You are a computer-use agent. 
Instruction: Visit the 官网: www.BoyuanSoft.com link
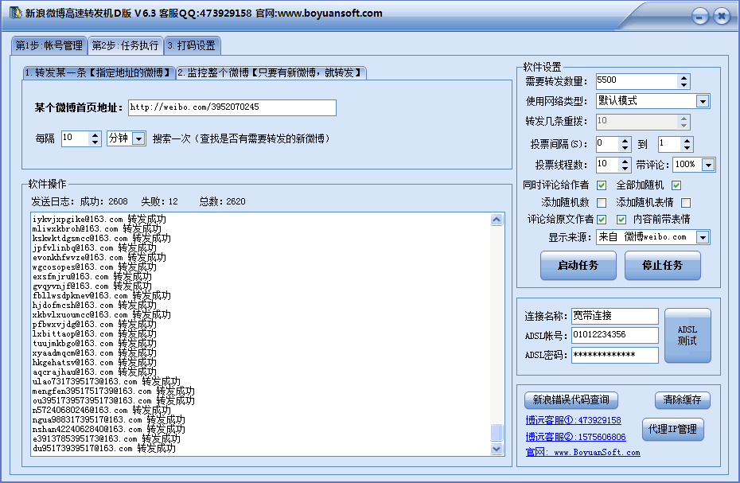(582, 452)
